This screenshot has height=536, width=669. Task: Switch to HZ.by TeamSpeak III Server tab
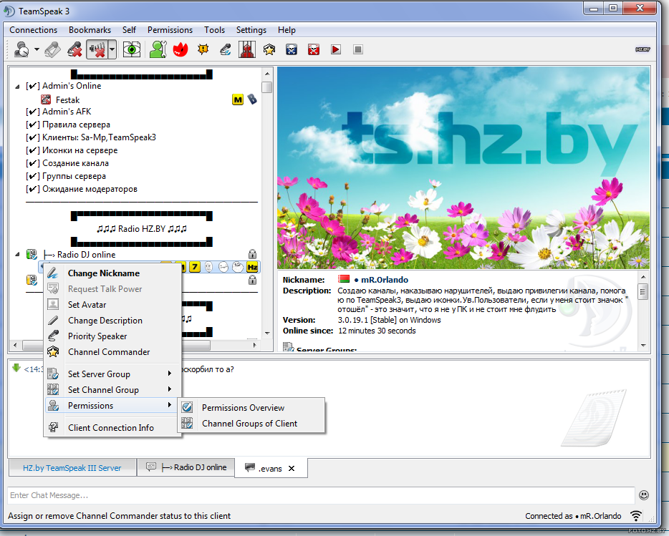pos(72,468)
